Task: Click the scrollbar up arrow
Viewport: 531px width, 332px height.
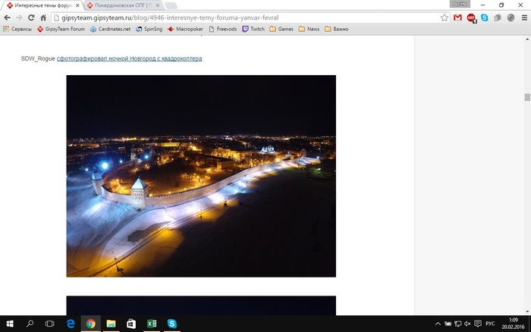Action: point(527,39)
